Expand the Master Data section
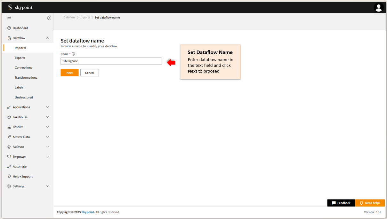387x219 pixels. (x=21, y=137)
